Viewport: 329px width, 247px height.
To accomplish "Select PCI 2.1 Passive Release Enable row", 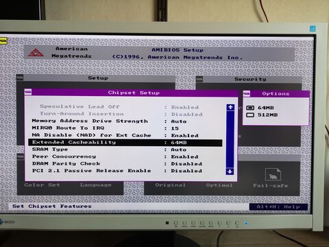I will point(125,171).
